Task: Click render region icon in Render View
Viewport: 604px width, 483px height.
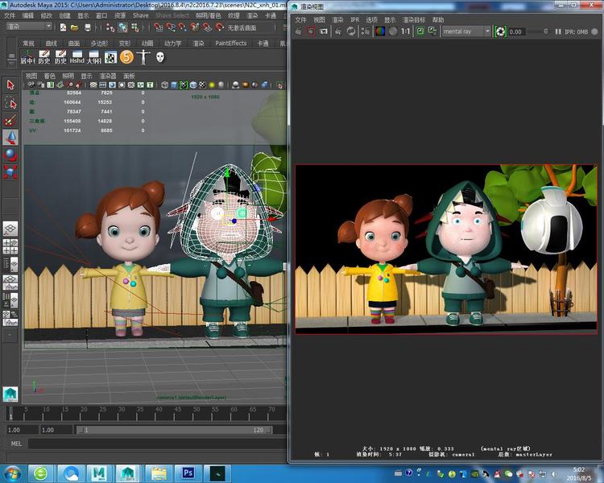Action: point(311,31)
